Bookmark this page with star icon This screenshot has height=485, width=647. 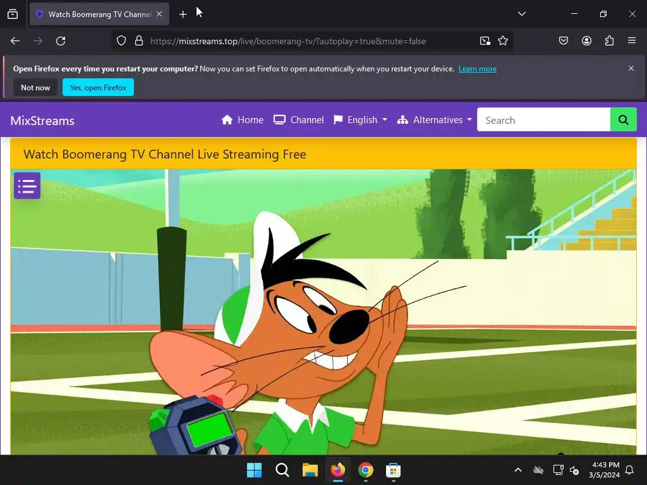(x=502, y=41)
